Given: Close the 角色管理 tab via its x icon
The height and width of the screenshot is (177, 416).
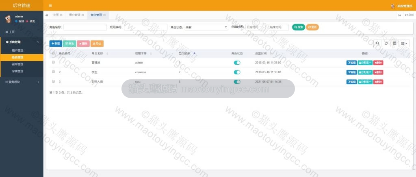Looking at the screenshot, I should pyautogui.click(x=104, y=15).
